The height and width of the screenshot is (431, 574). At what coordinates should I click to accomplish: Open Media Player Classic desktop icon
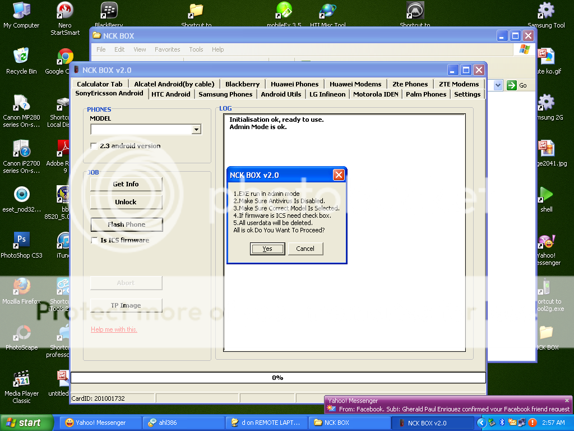[x=21, y=379]
